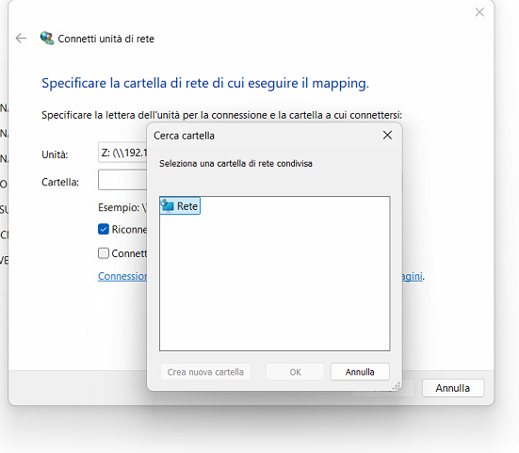Toggle the Riconnetti checkbox
519x453 pixels.
point(104,229)
